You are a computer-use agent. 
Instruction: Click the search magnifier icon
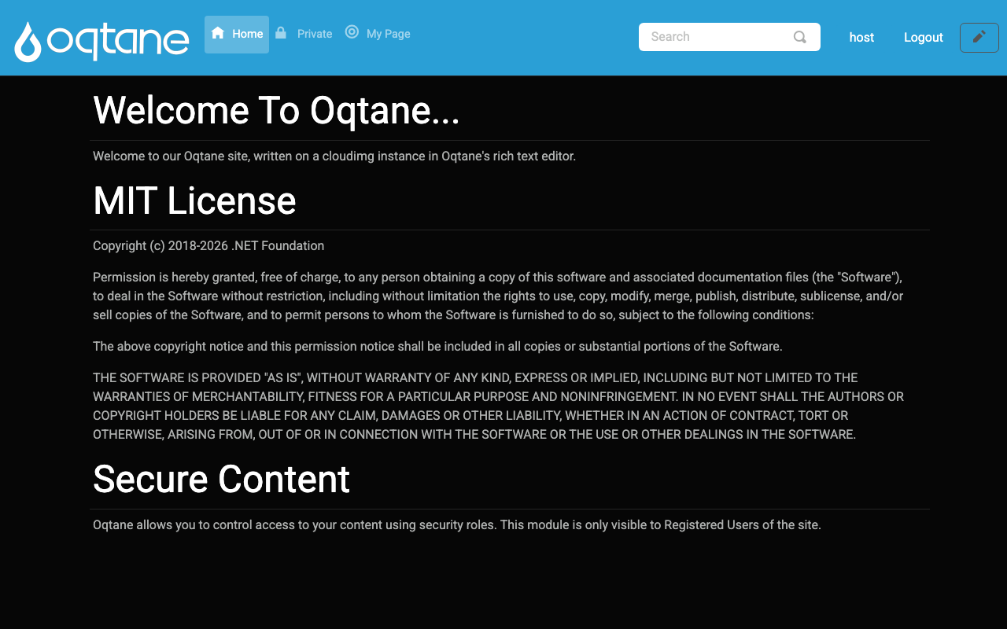click(800, 37)
